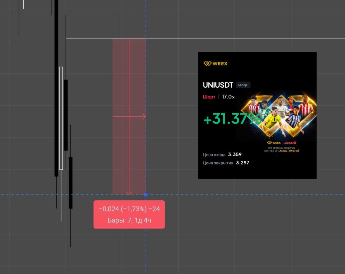Click the WEEX LALIGA partnership logo
This screenshot has height=274, width=345.
point(281,143)
